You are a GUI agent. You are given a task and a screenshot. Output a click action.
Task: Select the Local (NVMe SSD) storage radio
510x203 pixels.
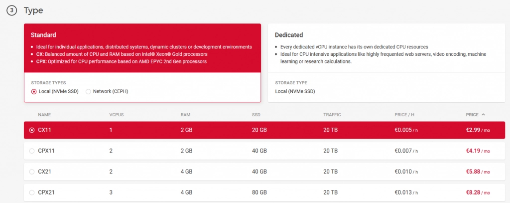click(x=34, y=91)
